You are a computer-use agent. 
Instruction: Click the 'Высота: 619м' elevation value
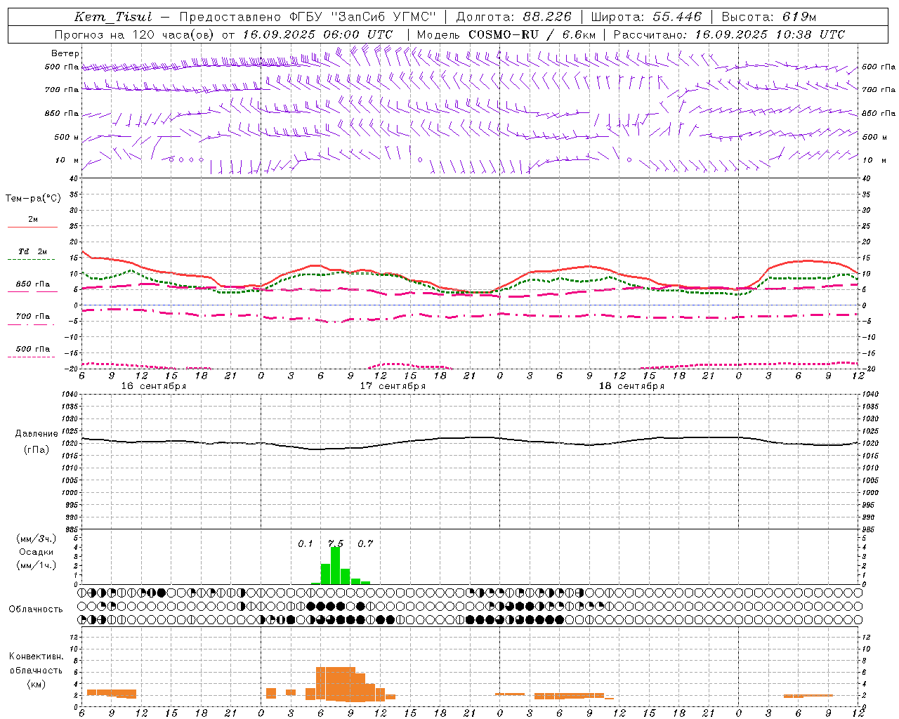tap(769, 17)
